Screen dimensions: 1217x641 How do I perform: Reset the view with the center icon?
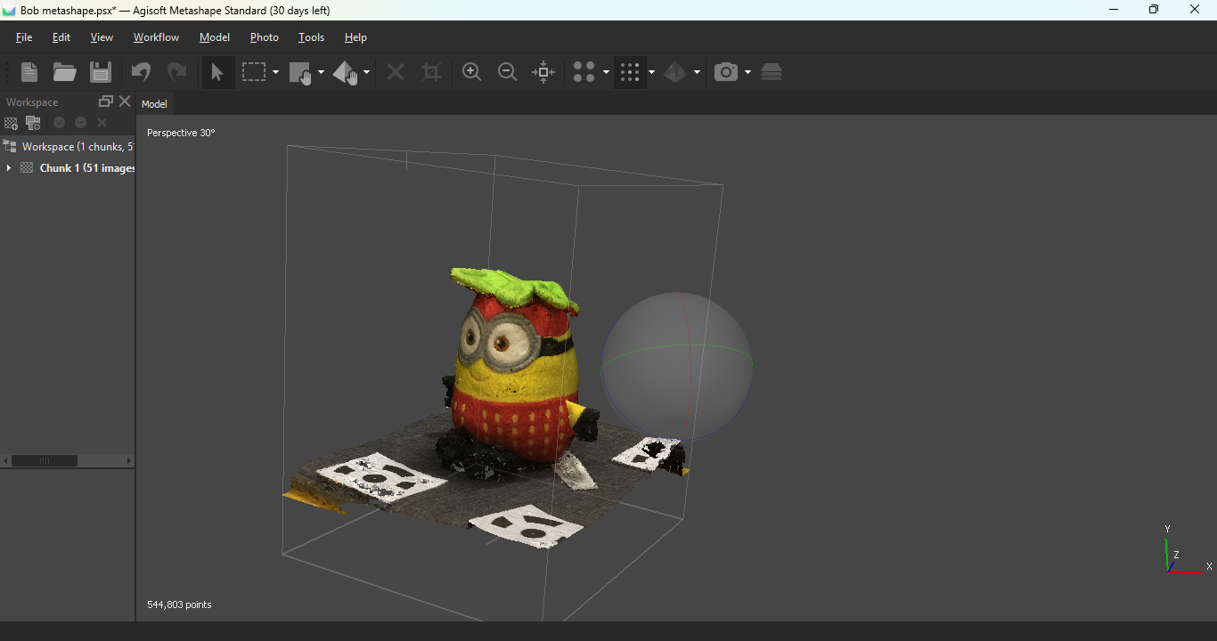pos(543,72)
